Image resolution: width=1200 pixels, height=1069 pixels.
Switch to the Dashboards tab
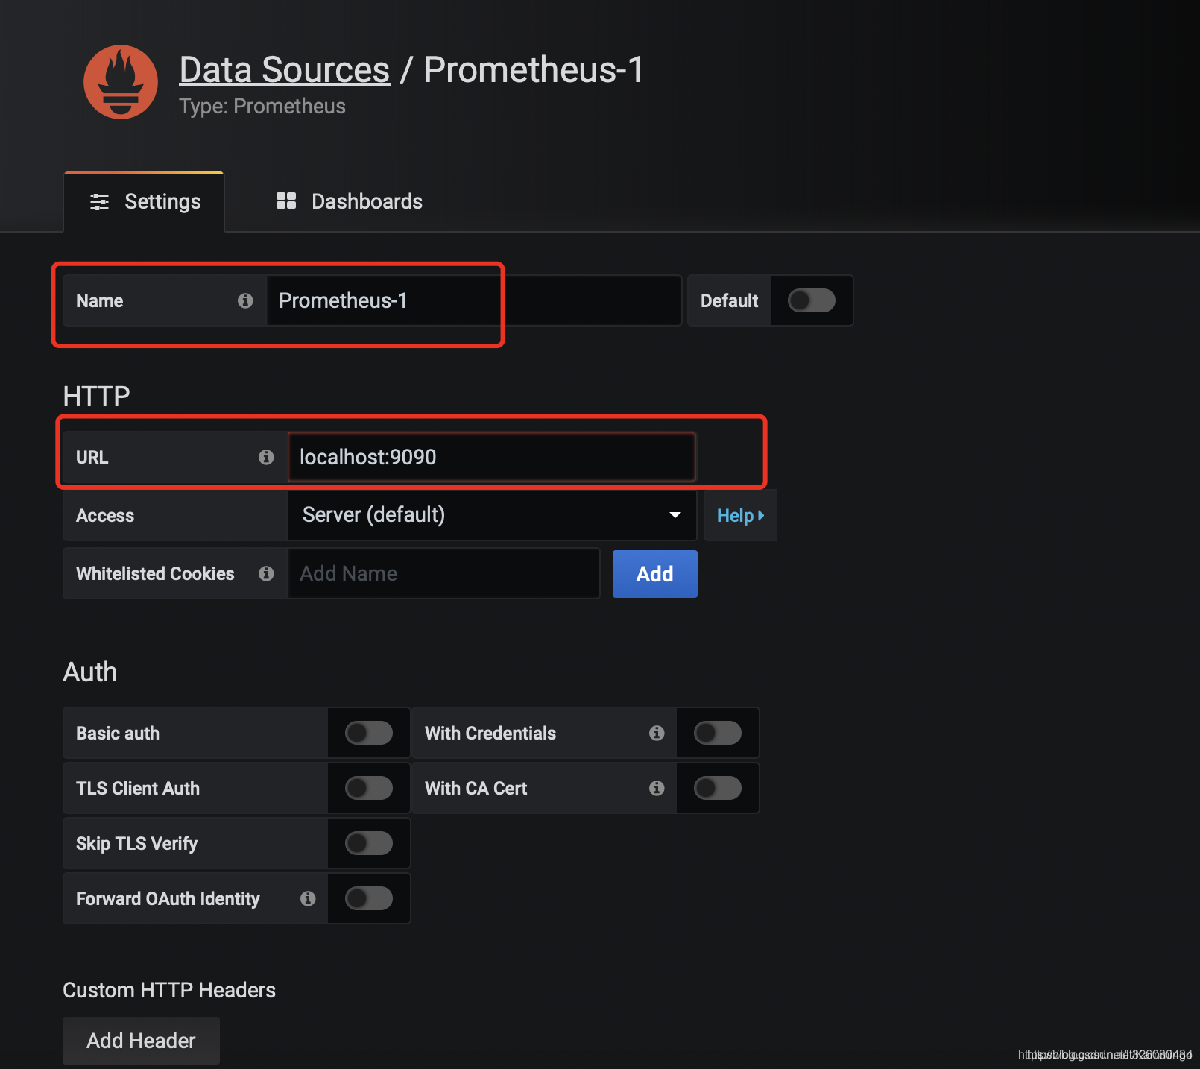(x=349, y=202)
